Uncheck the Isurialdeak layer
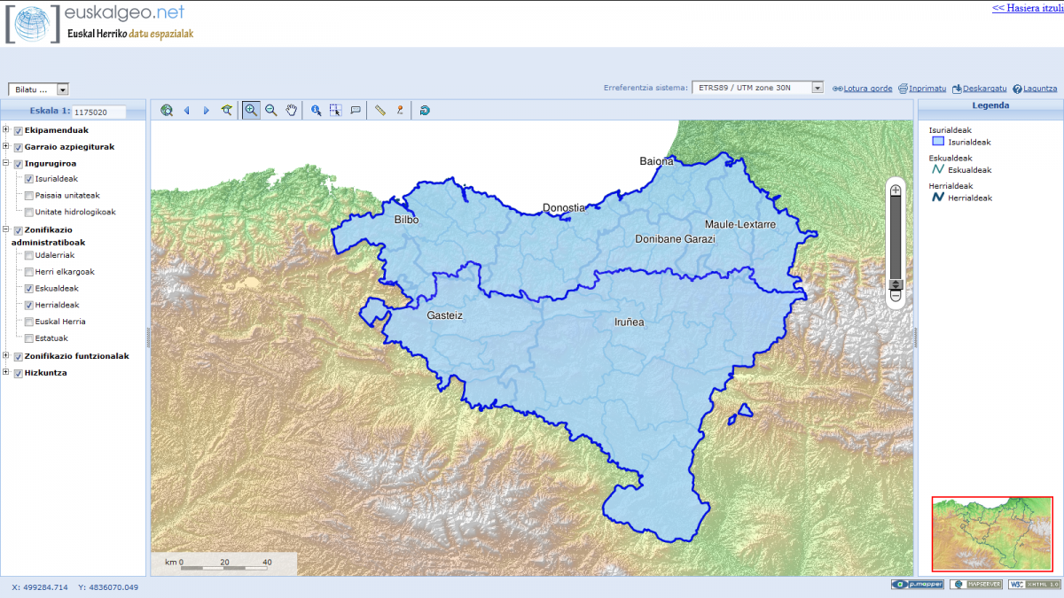1064x598 pixels. 29,180
